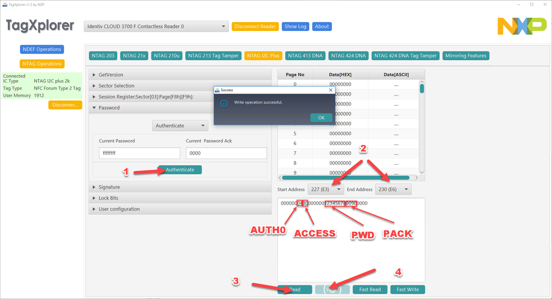552x299 pixels.
Task: Click the Data[HEX] column header
Action: (x=340, y=75)
